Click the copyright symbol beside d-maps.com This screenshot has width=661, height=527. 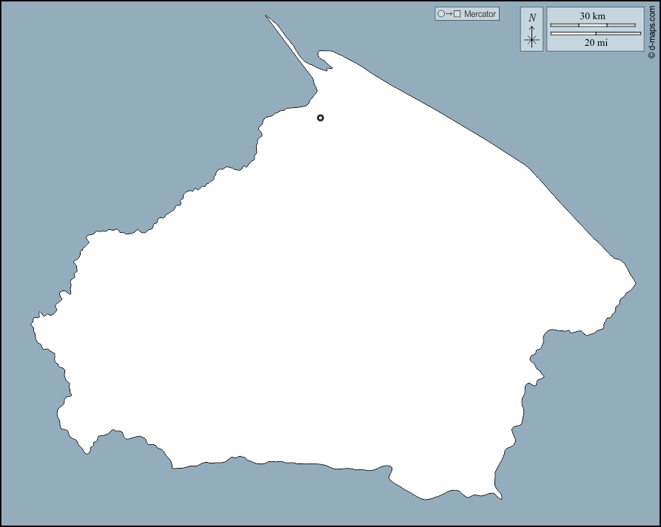pos(651,55)
